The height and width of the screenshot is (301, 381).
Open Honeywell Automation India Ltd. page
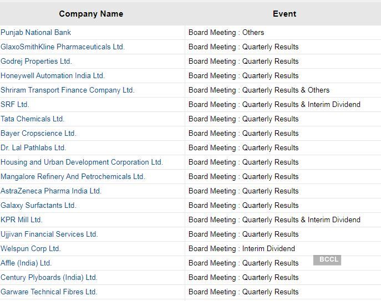[x=53, y=76]
